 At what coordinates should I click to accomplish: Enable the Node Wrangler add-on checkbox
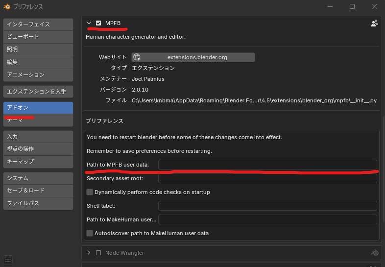98,253
